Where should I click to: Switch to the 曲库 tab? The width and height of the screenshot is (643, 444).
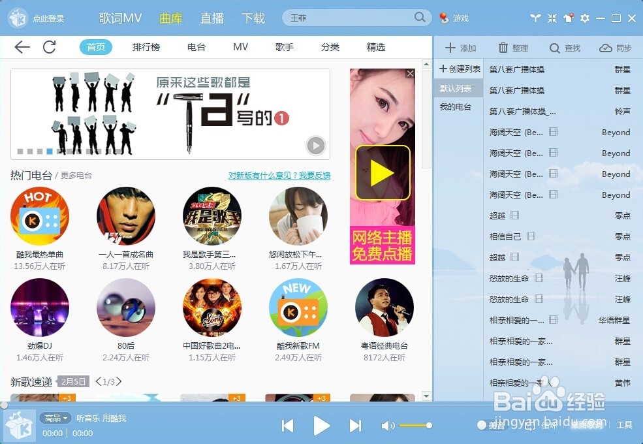click(171, 18)
